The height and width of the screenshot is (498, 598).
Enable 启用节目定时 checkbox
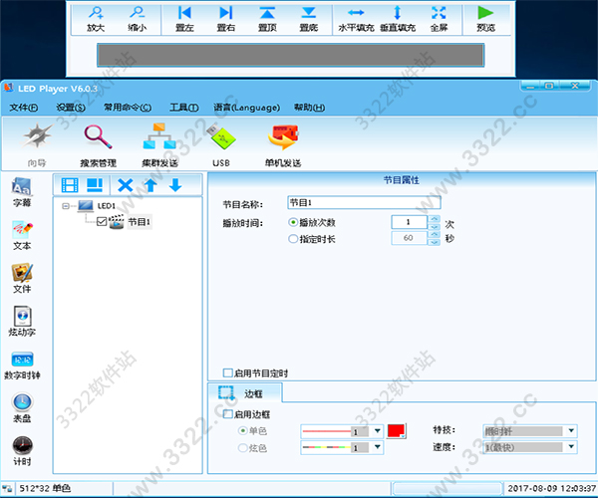[x=227, y=373]
